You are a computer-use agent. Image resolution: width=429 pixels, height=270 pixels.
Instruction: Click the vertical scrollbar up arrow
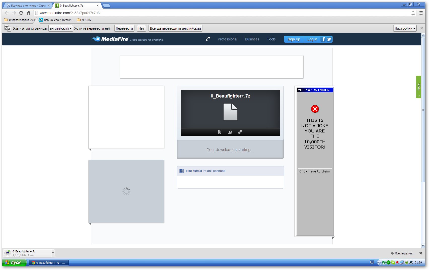[x=423, y=35]
